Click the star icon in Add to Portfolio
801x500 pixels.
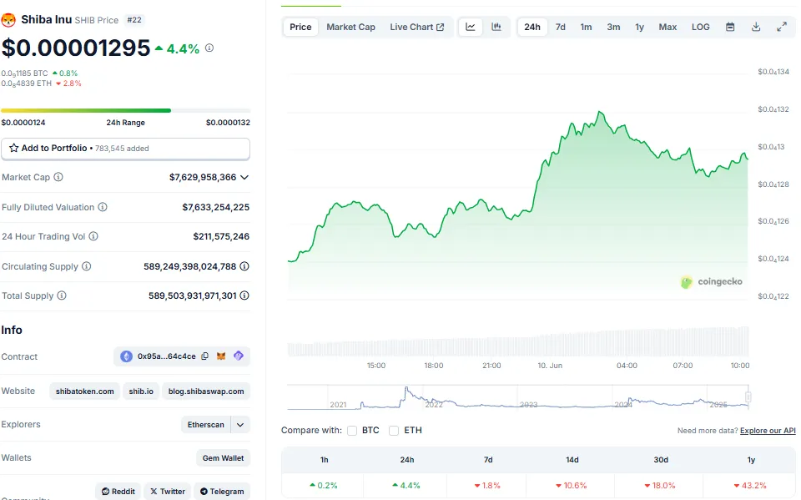pyautogui.click(x=14, y=149)
